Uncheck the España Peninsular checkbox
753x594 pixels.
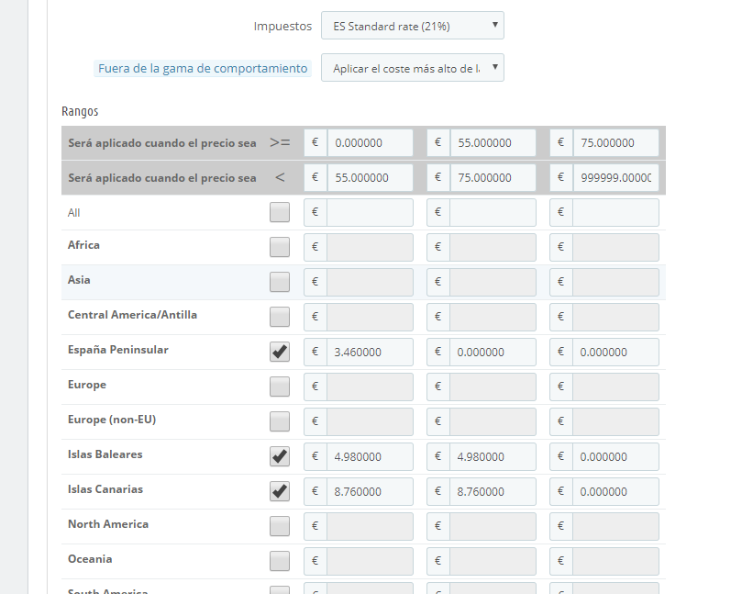pos(280,352)
